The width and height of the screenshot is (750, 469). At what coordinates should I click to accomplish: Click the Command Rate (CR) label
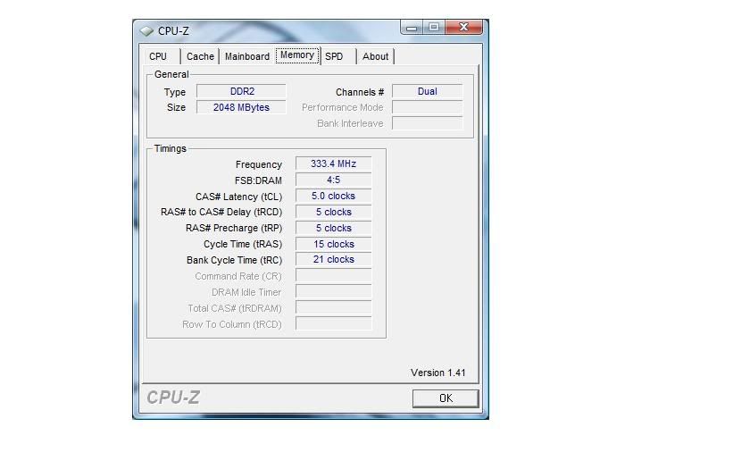238,276
